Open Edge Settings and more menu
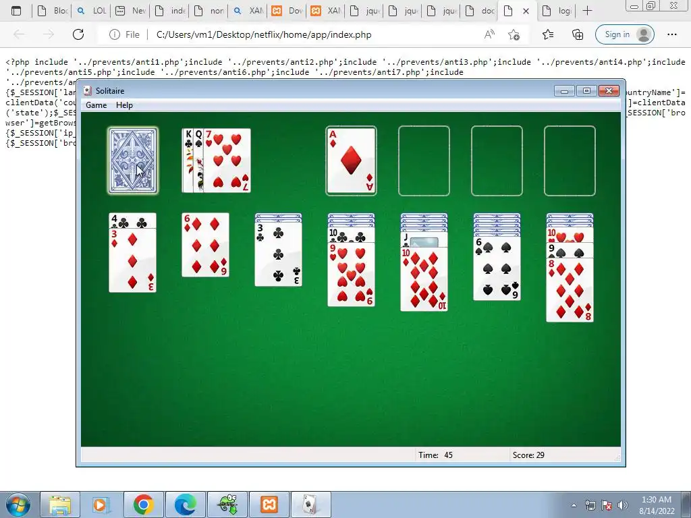 (x=671, y=34)
